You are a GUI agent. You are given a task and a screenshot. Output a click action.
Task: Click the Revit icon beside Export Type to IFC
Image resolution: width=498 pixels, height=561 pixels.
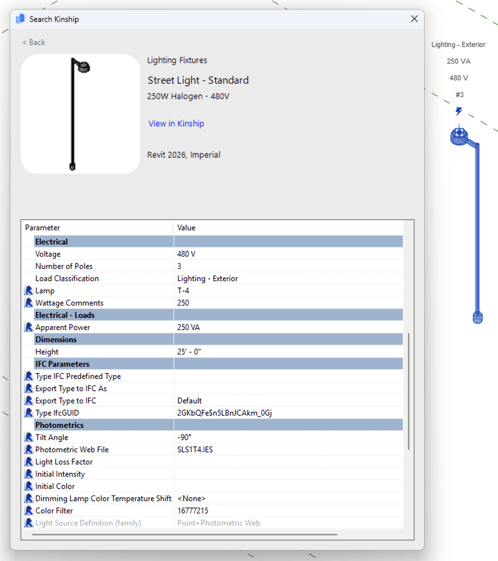(x=29, y=400)
